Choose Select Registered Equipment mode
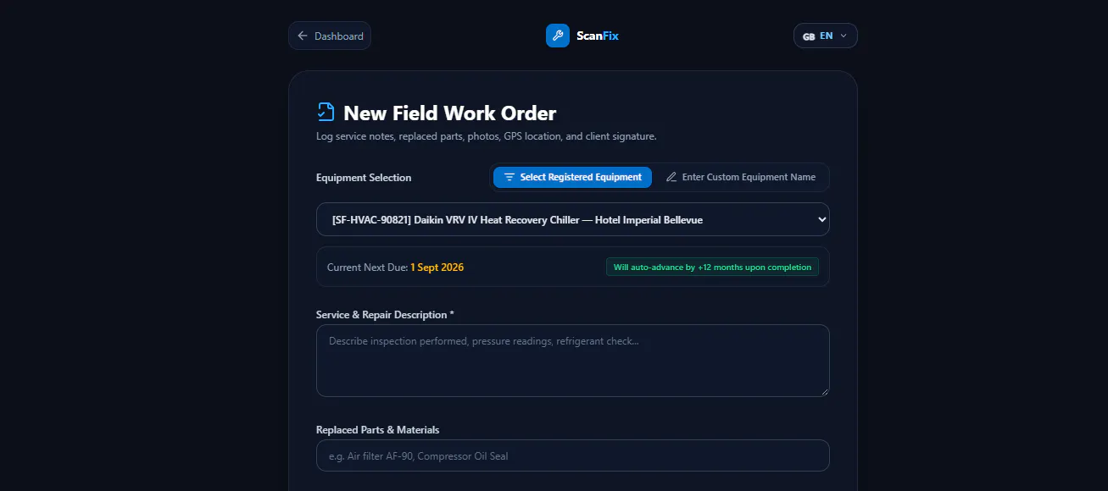The height and width of the screenshot is (491, 1108). point(572,177)
